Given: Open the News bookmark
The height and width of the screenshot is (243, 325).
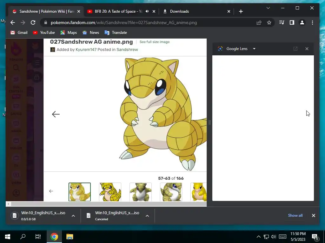Looking at the screenshot, I should click(x=90, y=33).
